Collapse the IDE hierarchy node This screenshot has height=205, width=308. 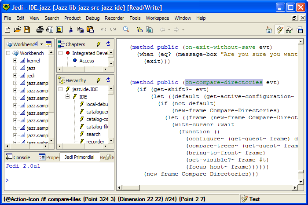(x=68, y=97)
